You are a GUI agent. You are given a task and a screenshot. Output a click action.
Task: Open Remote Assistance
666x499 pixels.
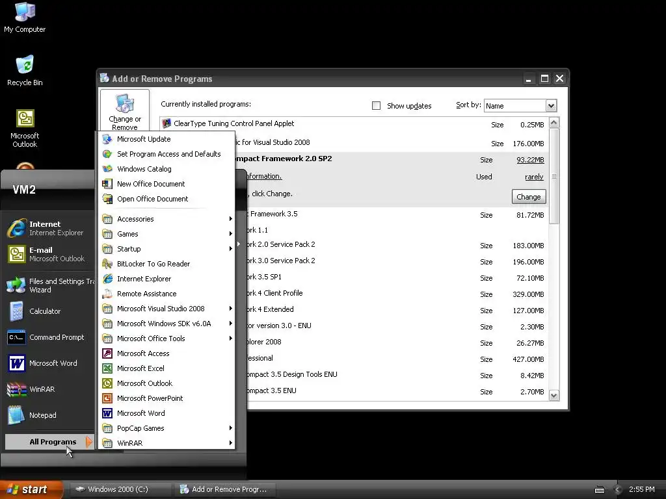[166, 294]
